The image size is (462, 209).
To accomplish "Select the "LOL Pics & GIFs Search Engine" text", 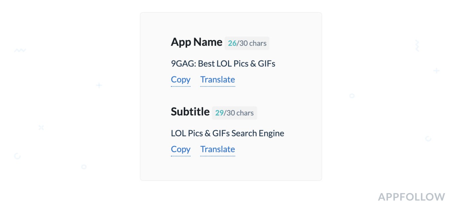I will tap(227, 133).
